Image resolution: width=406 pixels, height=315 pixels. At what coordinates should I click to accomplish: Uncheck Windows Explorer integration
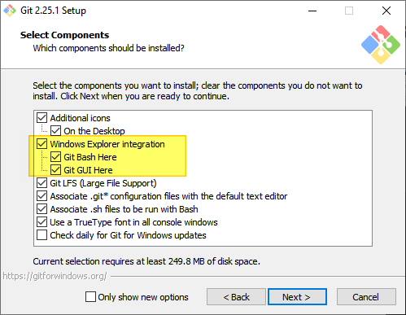tap(41, 144)
